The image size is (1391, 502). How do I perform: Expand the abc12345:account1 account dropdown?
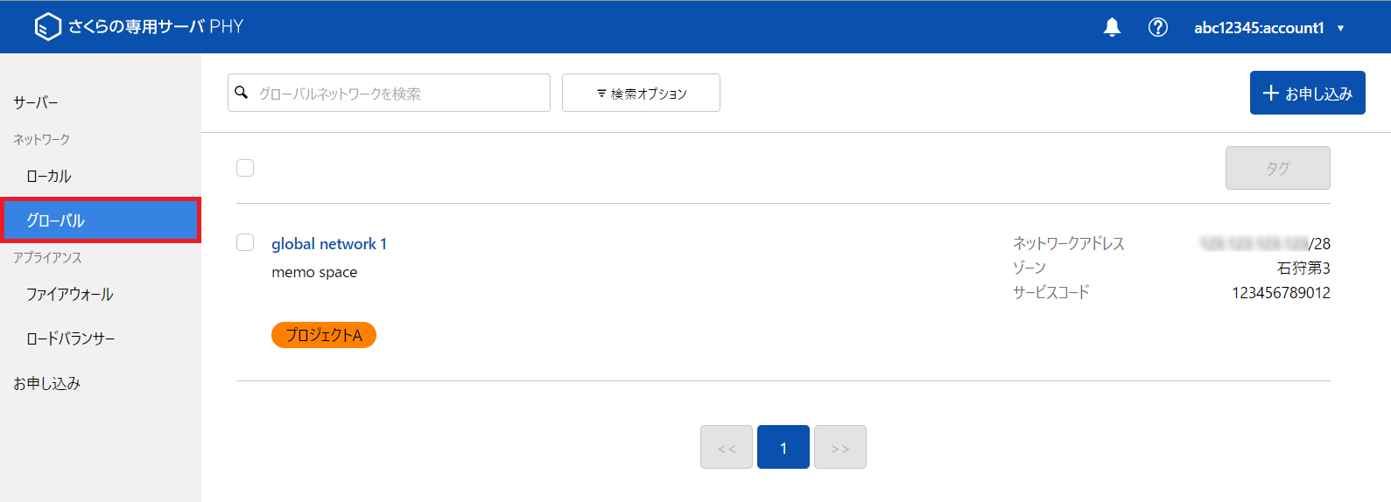coord(1269,28)
